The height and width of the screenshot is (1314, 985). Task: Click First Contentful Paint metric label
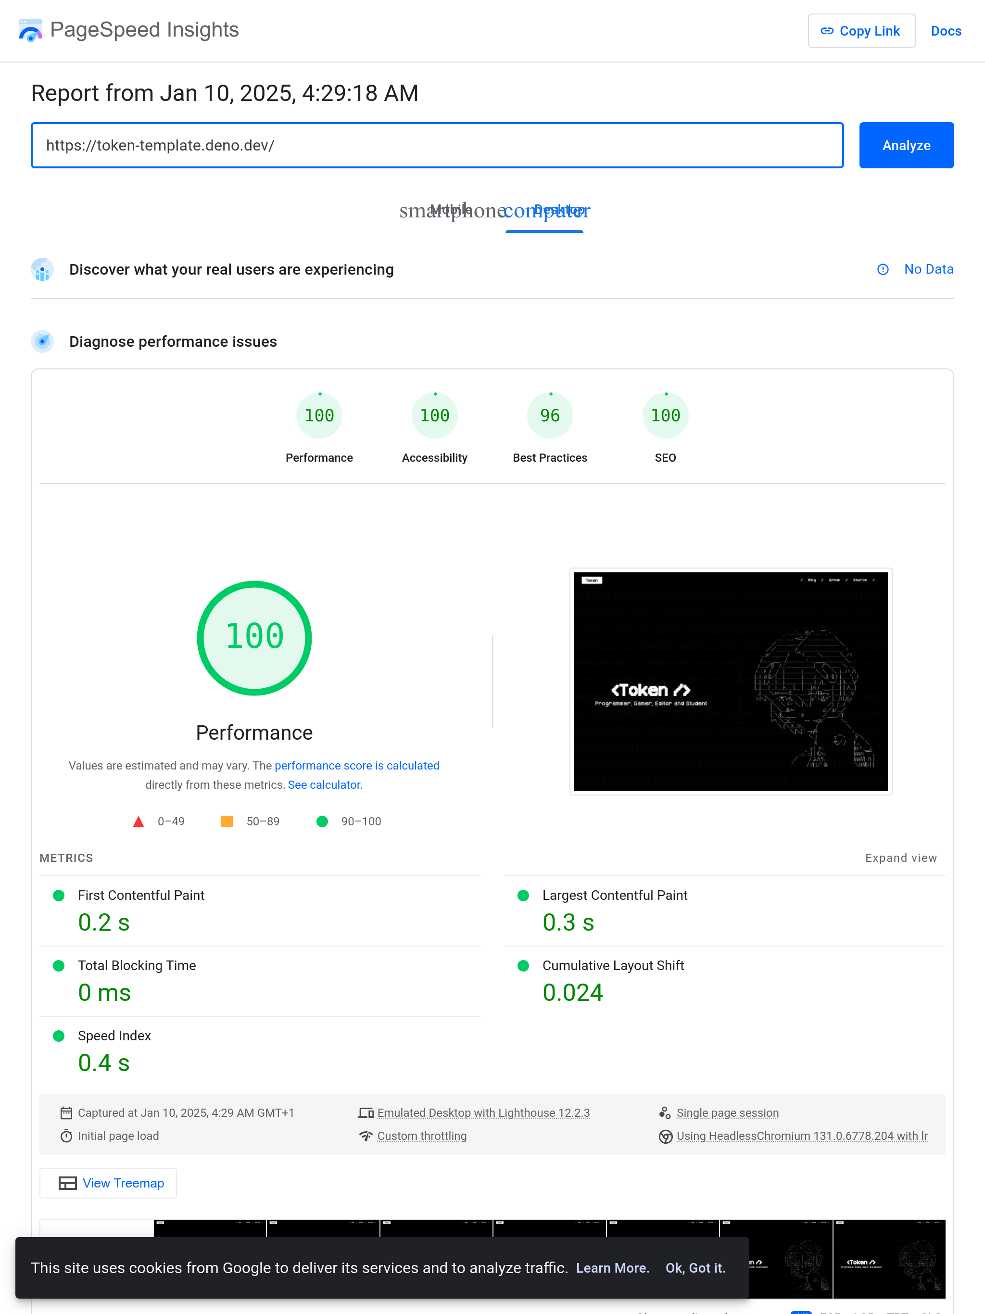pyautogui.click(x=141, y=895)
